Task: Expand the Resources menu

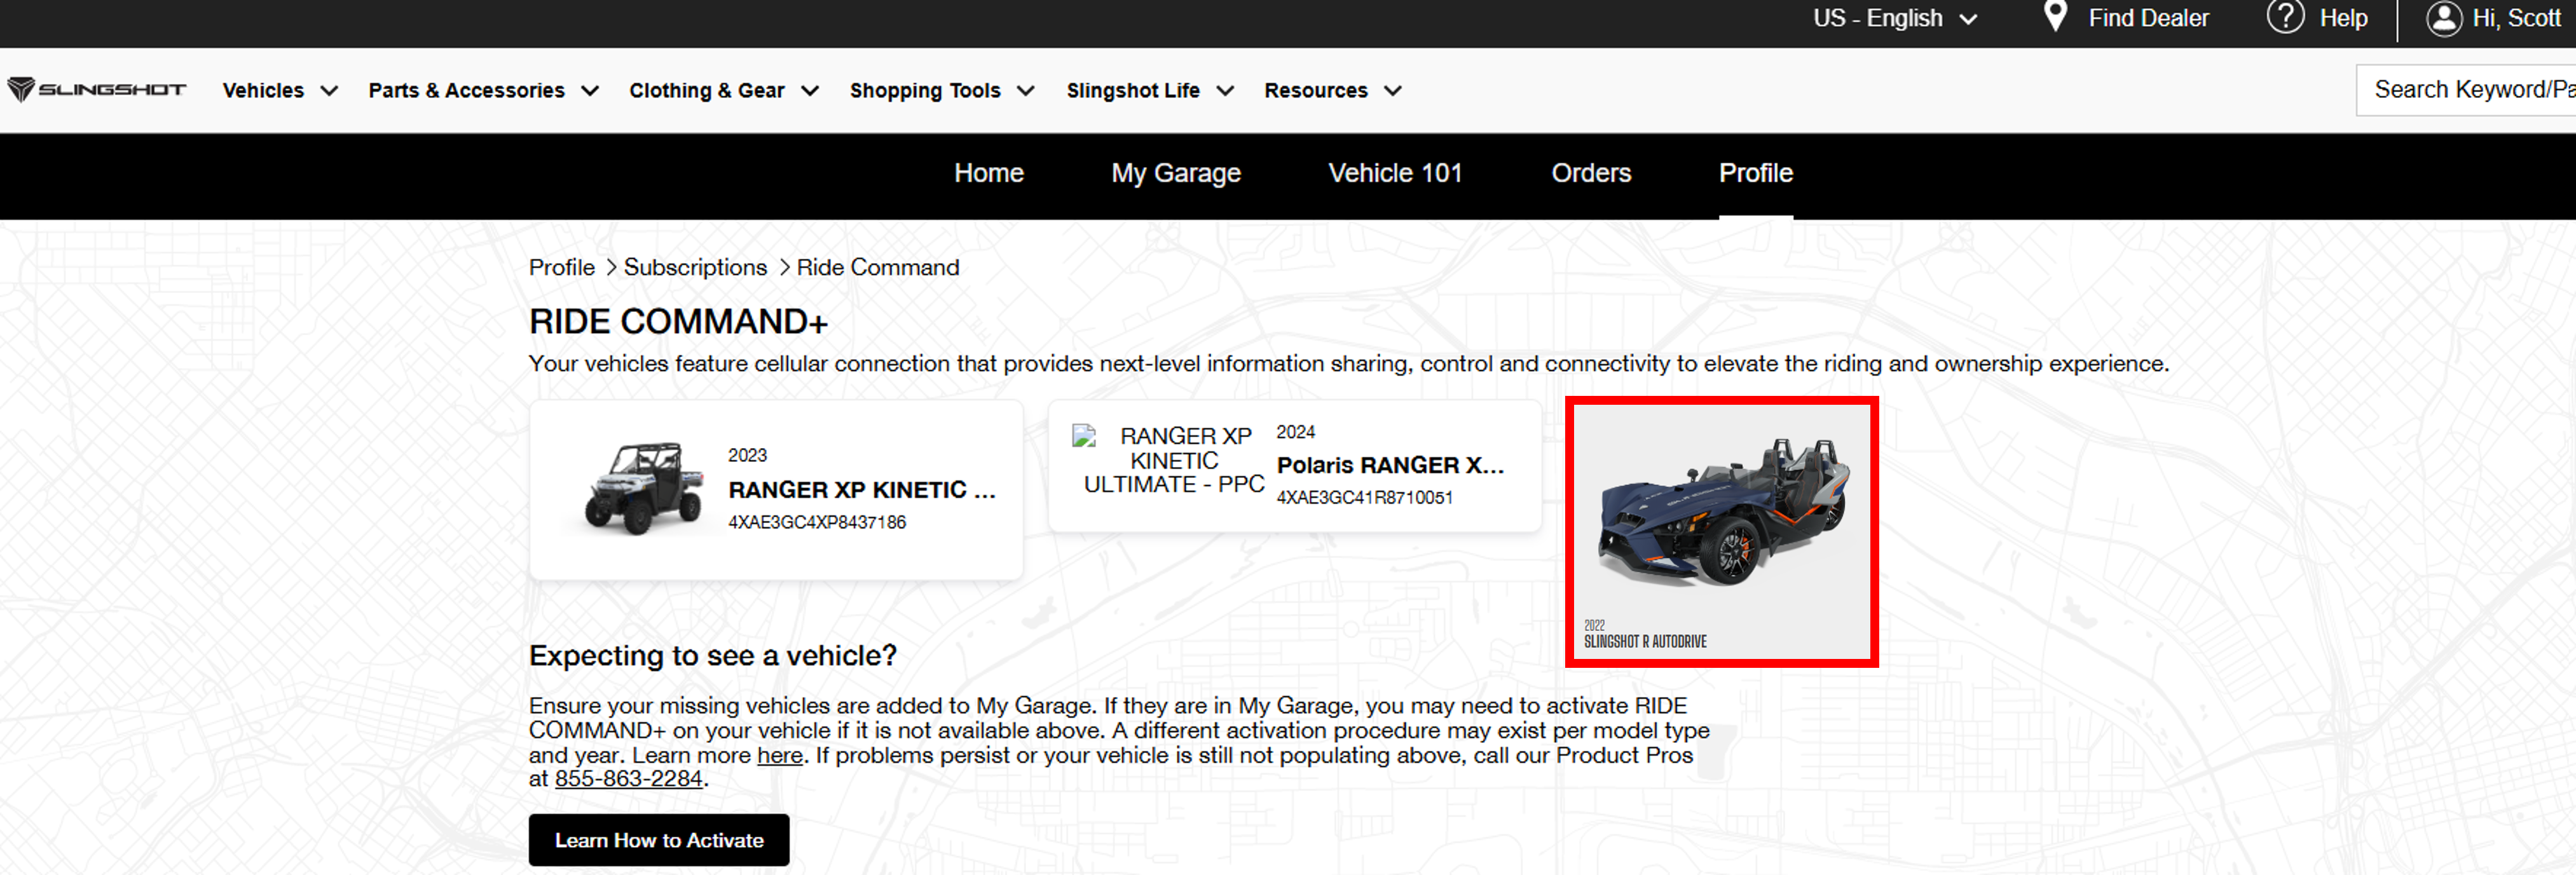Action: [1332, 91]
